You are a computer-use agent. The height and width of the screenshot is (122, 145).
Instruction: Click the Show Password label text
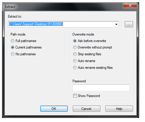(89, 96)
